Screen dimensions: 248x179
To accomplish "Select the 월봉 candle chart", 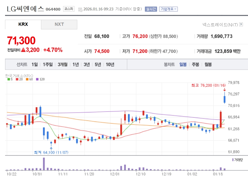I will 208,64.
